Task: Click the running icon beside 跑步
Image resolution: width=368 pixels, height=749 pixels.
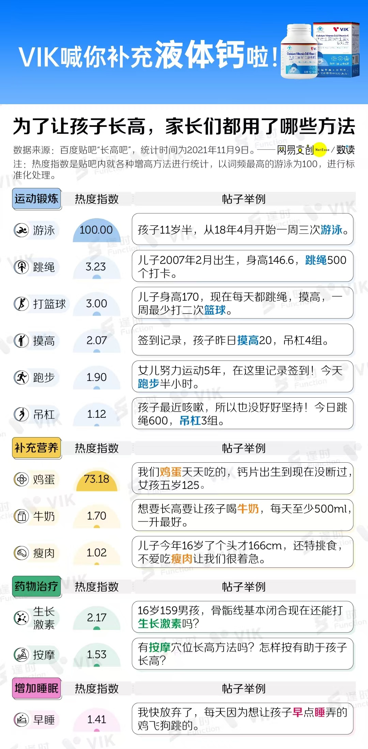Action: point(21,377)
